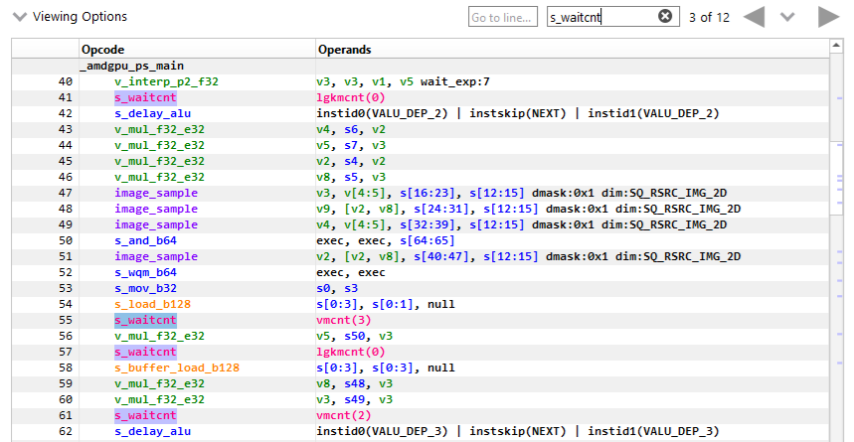Open search options dropdown chevron
The image size is (854, 442).
click(x=788, y=17)
